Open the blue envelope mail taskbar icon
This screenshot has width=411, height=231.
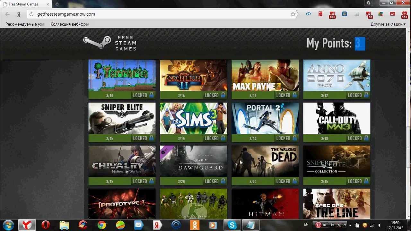pos(139,225)
